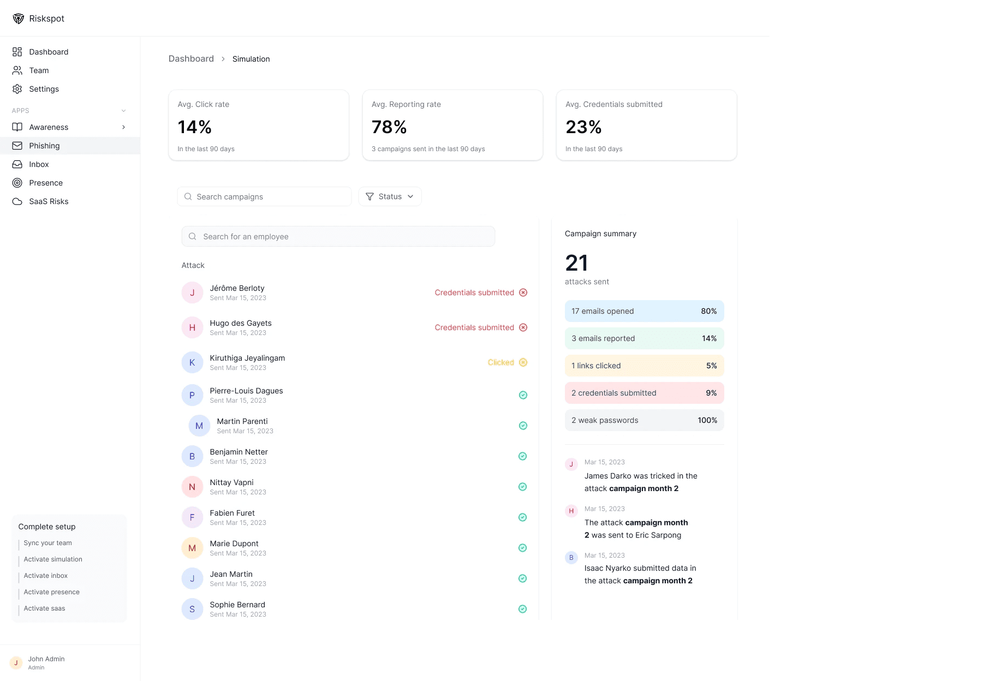
Task: Select the SaaS Risks cloud icon
Action: (x=17, y=201)
